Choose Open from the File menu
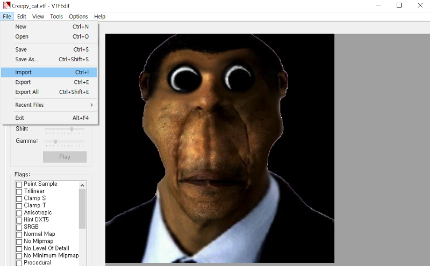 [x=49, y=37]
